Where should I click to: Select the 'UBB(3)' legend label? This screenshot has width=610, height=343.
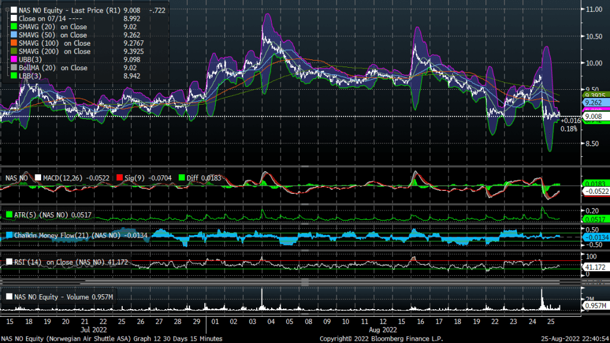(x=30, y=59)
